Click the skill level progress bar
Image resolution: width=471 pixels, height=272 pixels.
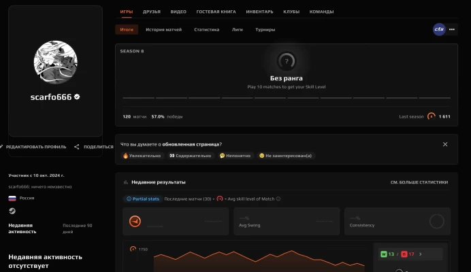tap(287, 98)
